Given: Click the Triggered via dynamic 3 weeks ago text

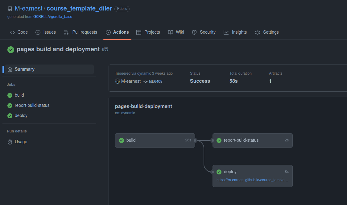Looking at the screenshot, I should click(x=144, y=73).
